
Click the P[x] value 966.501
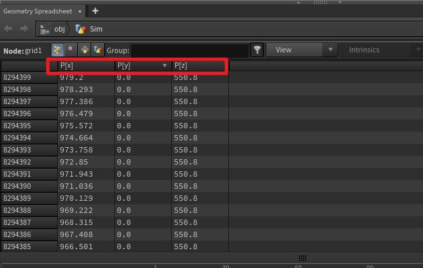77,247
